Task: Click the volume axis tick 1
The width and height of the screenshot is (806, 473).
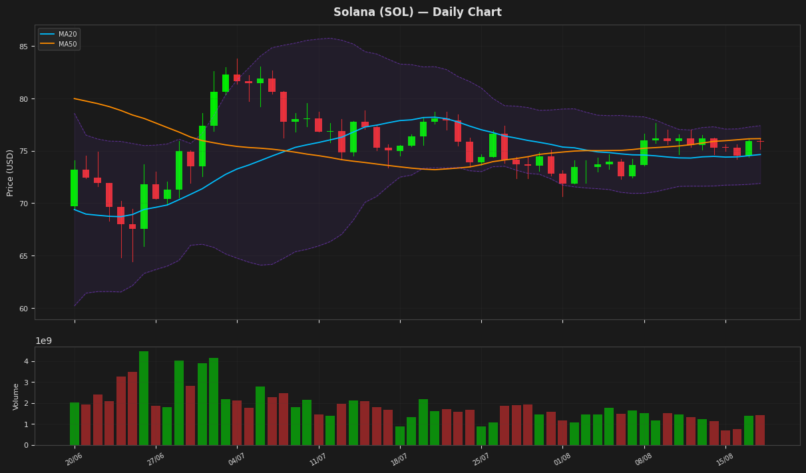Action: click(x=26, y=424)
